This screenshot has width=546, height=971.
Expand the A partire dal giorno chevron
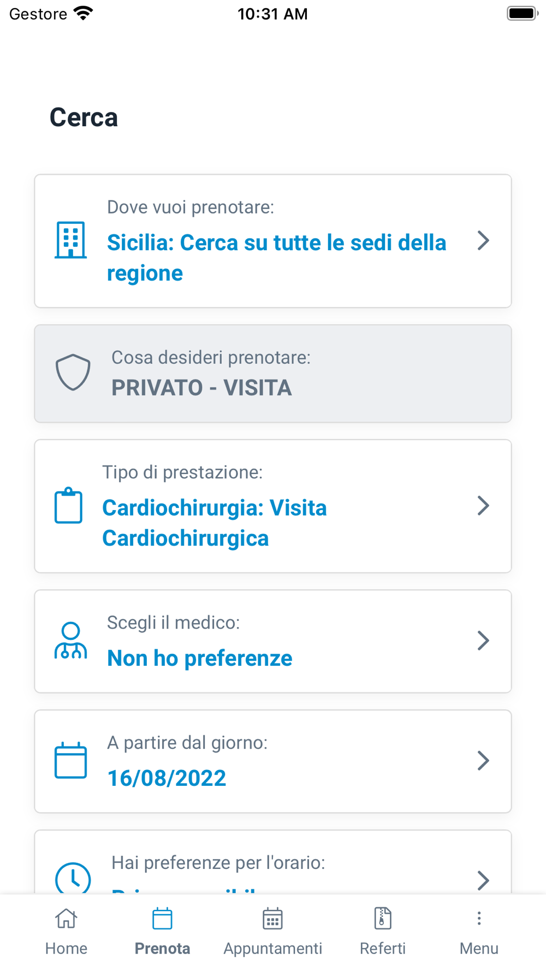483,760
